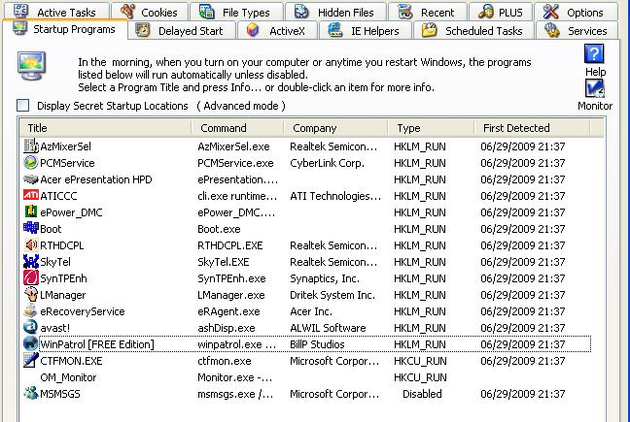
Task: Select the WinPatrol [FREE Edition] row
Action: (97, 344)
